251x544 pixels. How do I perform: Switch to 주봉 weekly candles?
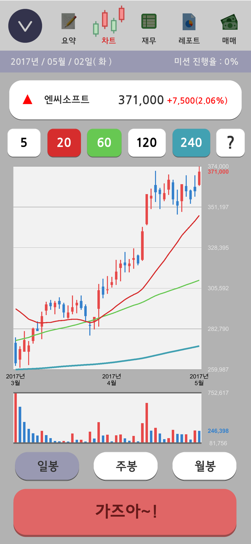point(126,466)
